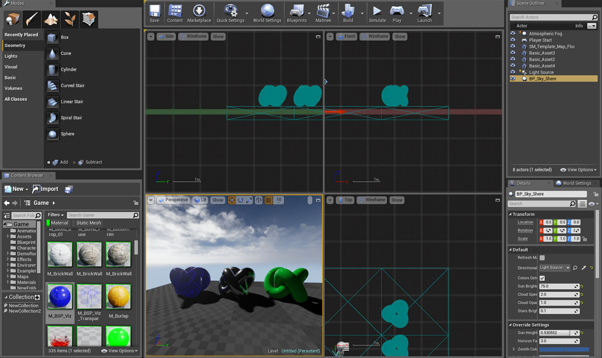Open the Marketplace from the toolbar
This screenshot has width=602, height=358.
click(x=199, y=11)
